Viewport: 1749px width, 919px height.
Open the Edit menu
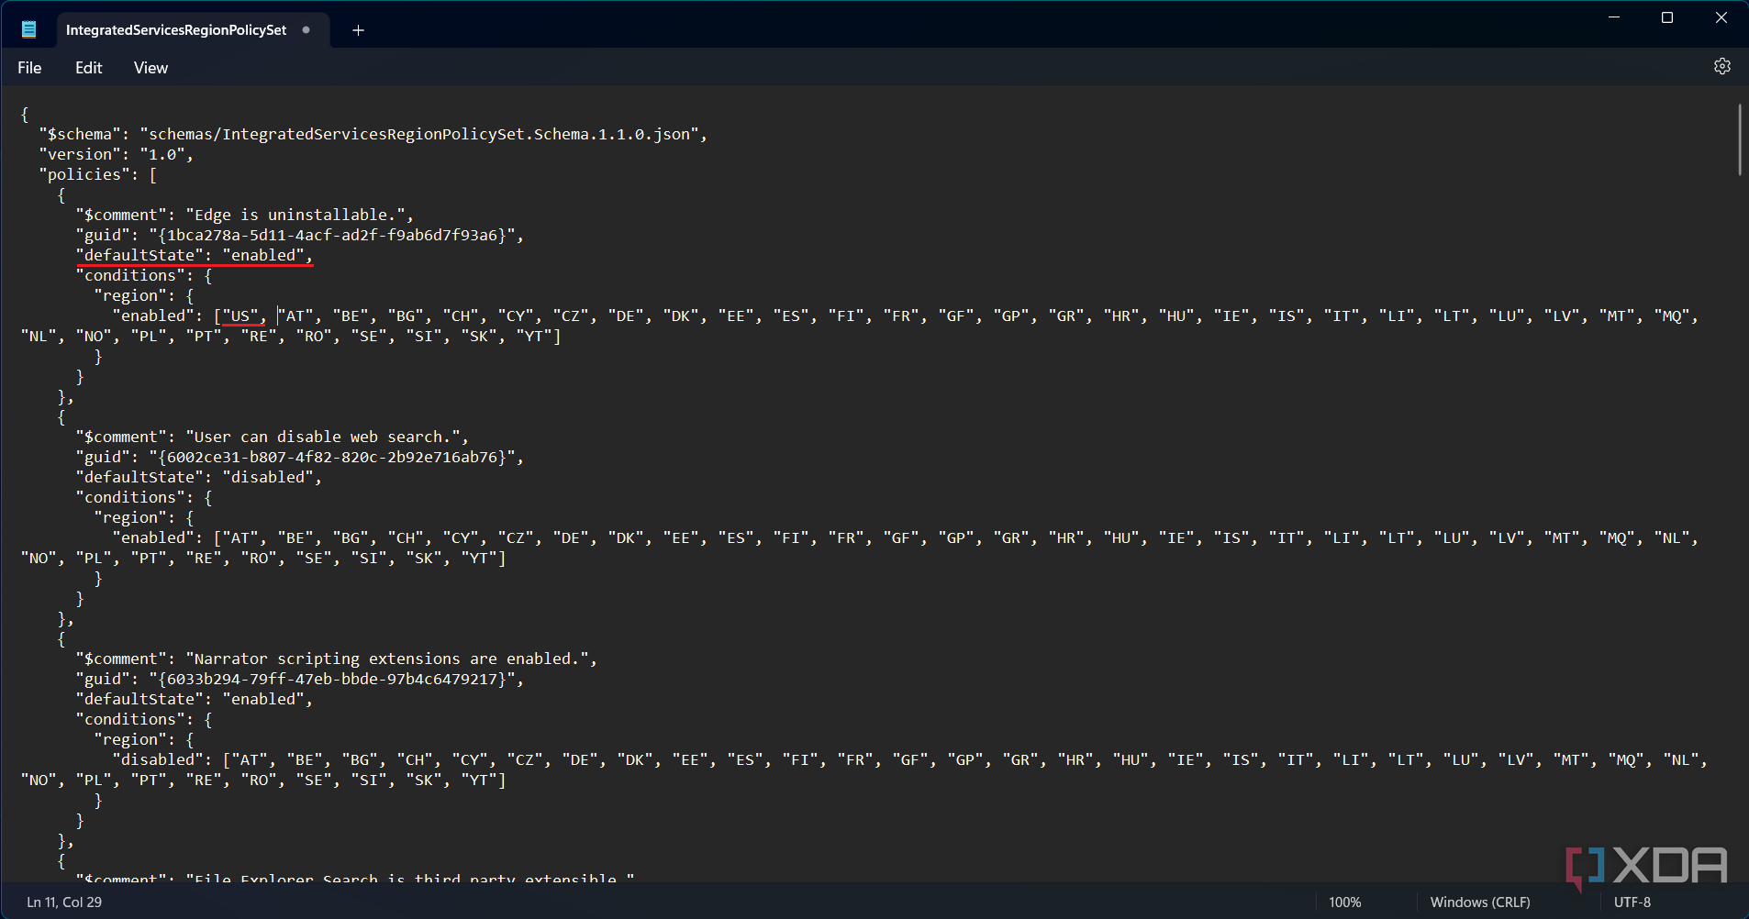pos(88,68)
